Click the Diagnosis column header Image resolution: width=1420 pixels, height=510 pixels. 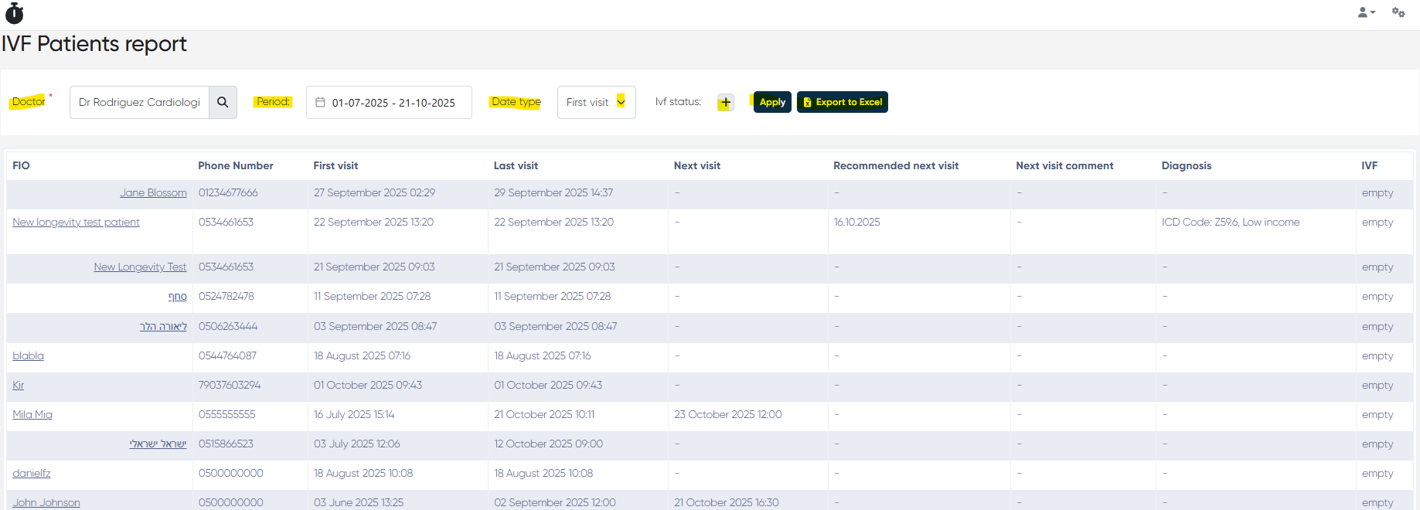(x=1186, y=165)
